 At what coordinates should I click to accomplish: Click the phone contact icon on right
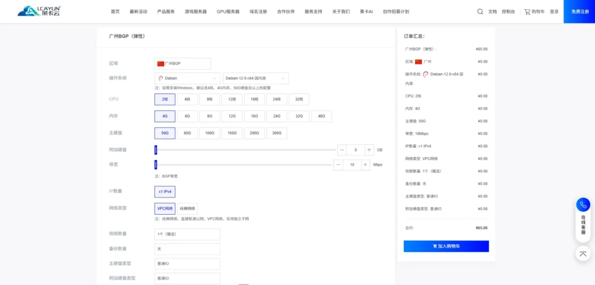pos(583,205)
